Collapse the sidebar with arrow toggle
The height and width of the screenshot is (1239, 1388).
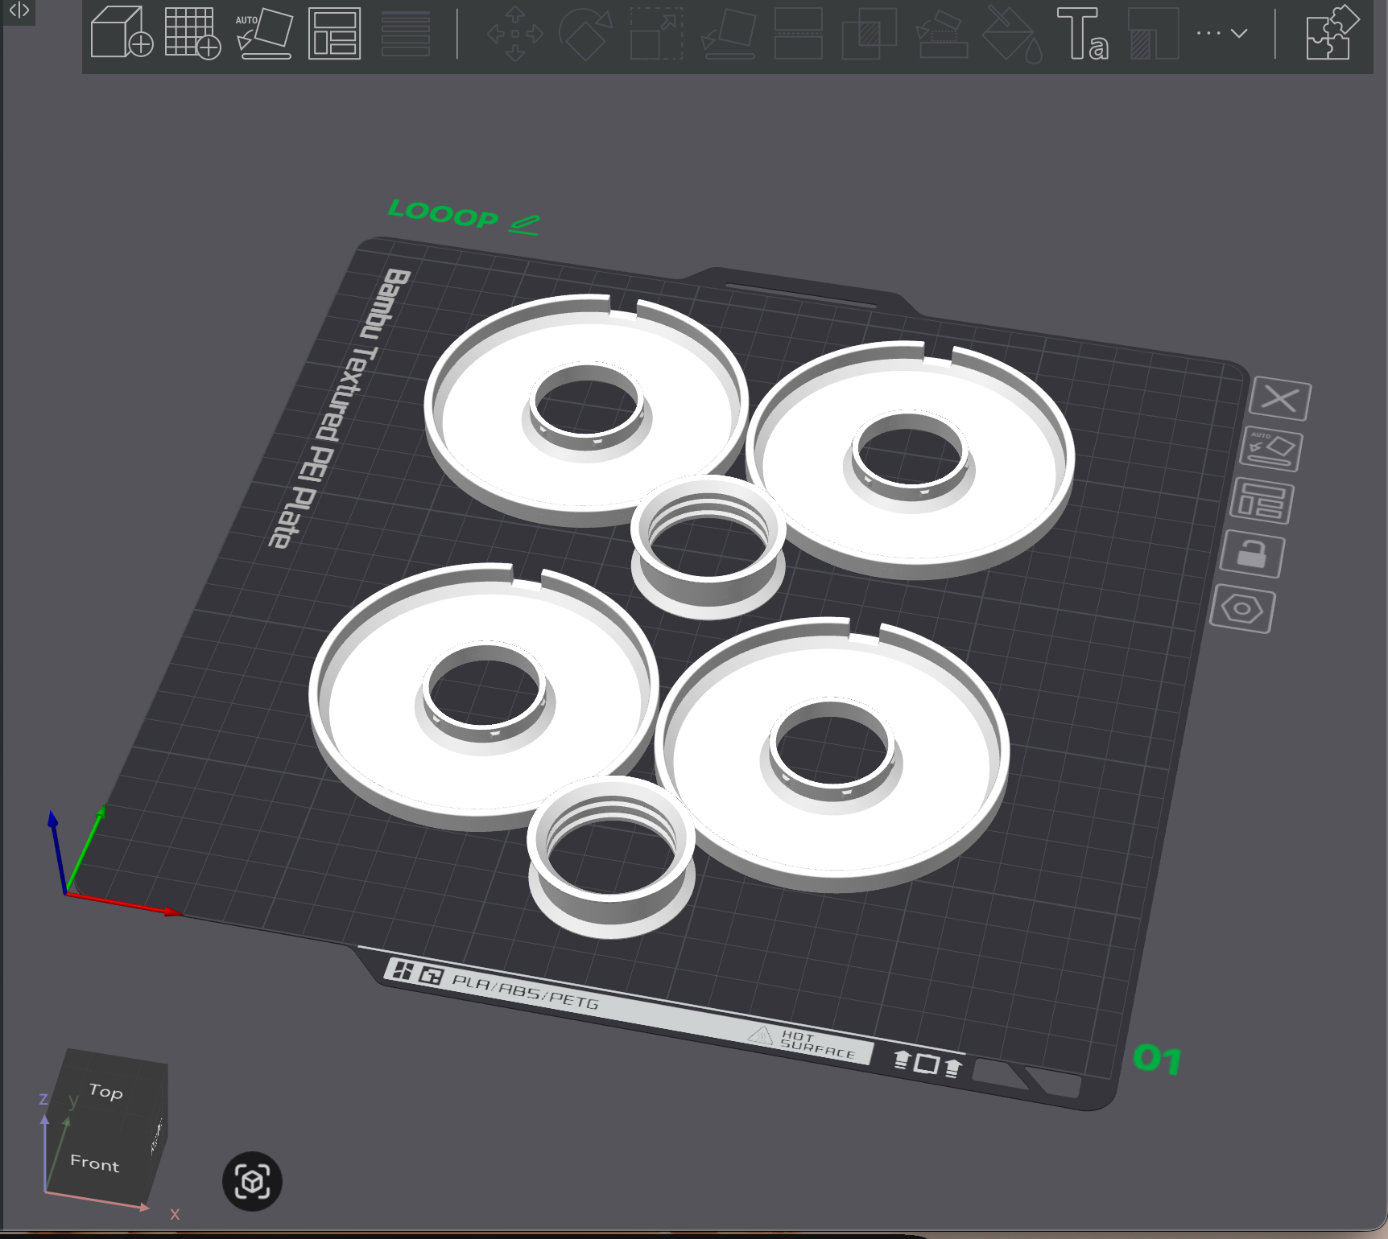point(19,10)
